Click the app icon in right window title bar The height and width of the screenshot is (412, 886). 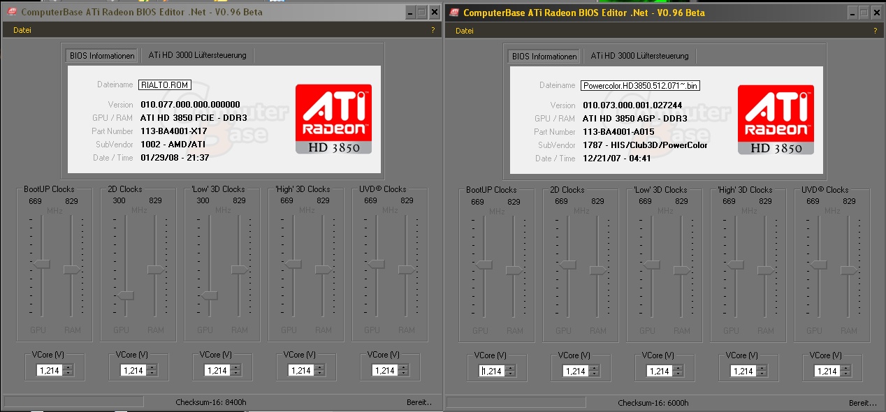454,12
